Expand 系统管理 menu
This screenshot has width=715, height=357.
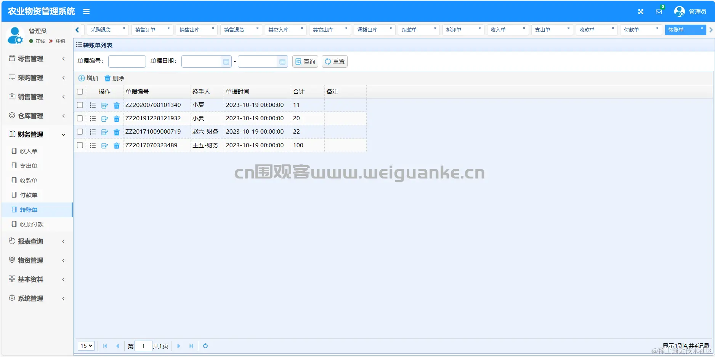pyautogui.click(x=37, y=298)
